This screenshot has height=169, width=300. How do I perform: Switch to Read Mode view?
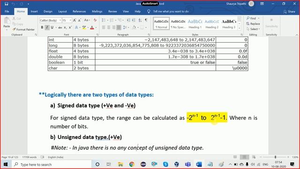[x=235, y=157]
